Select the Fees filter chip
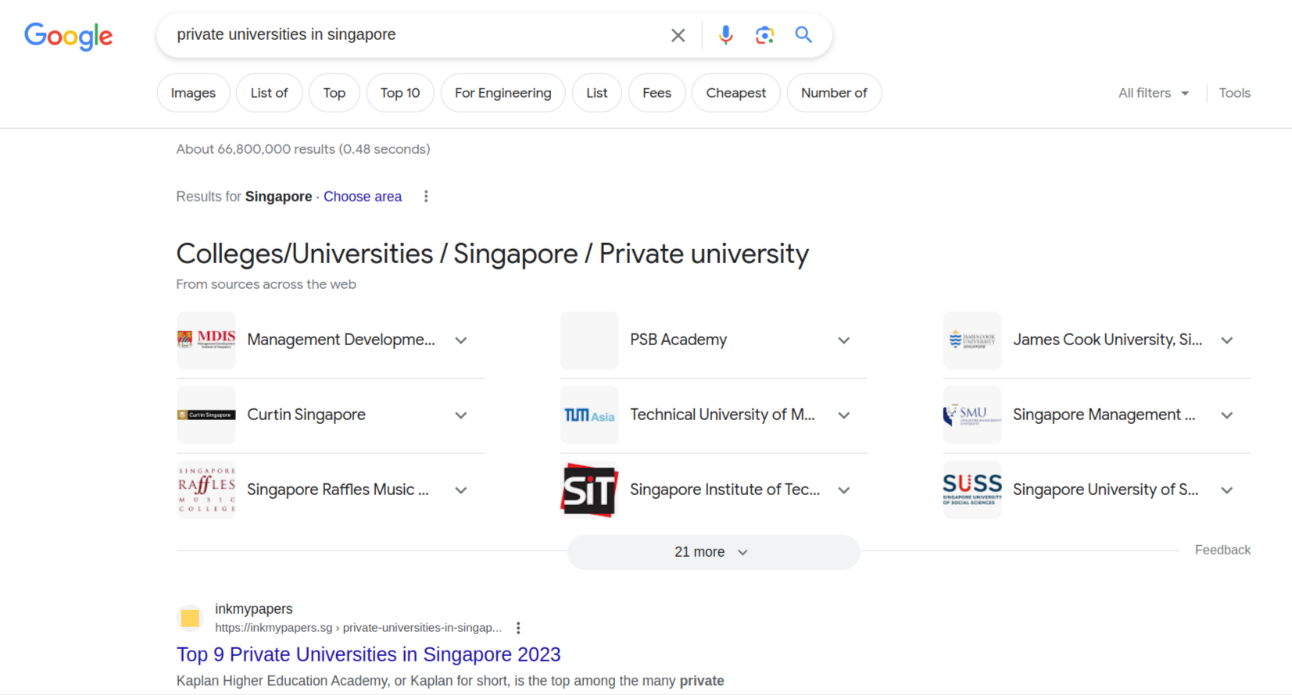The image size is (1292, 695). click(x=657, y=93)
